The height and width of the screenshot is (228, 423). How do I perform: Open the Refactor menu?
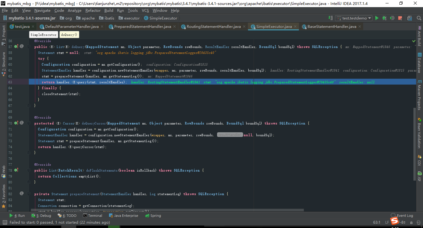92,10
